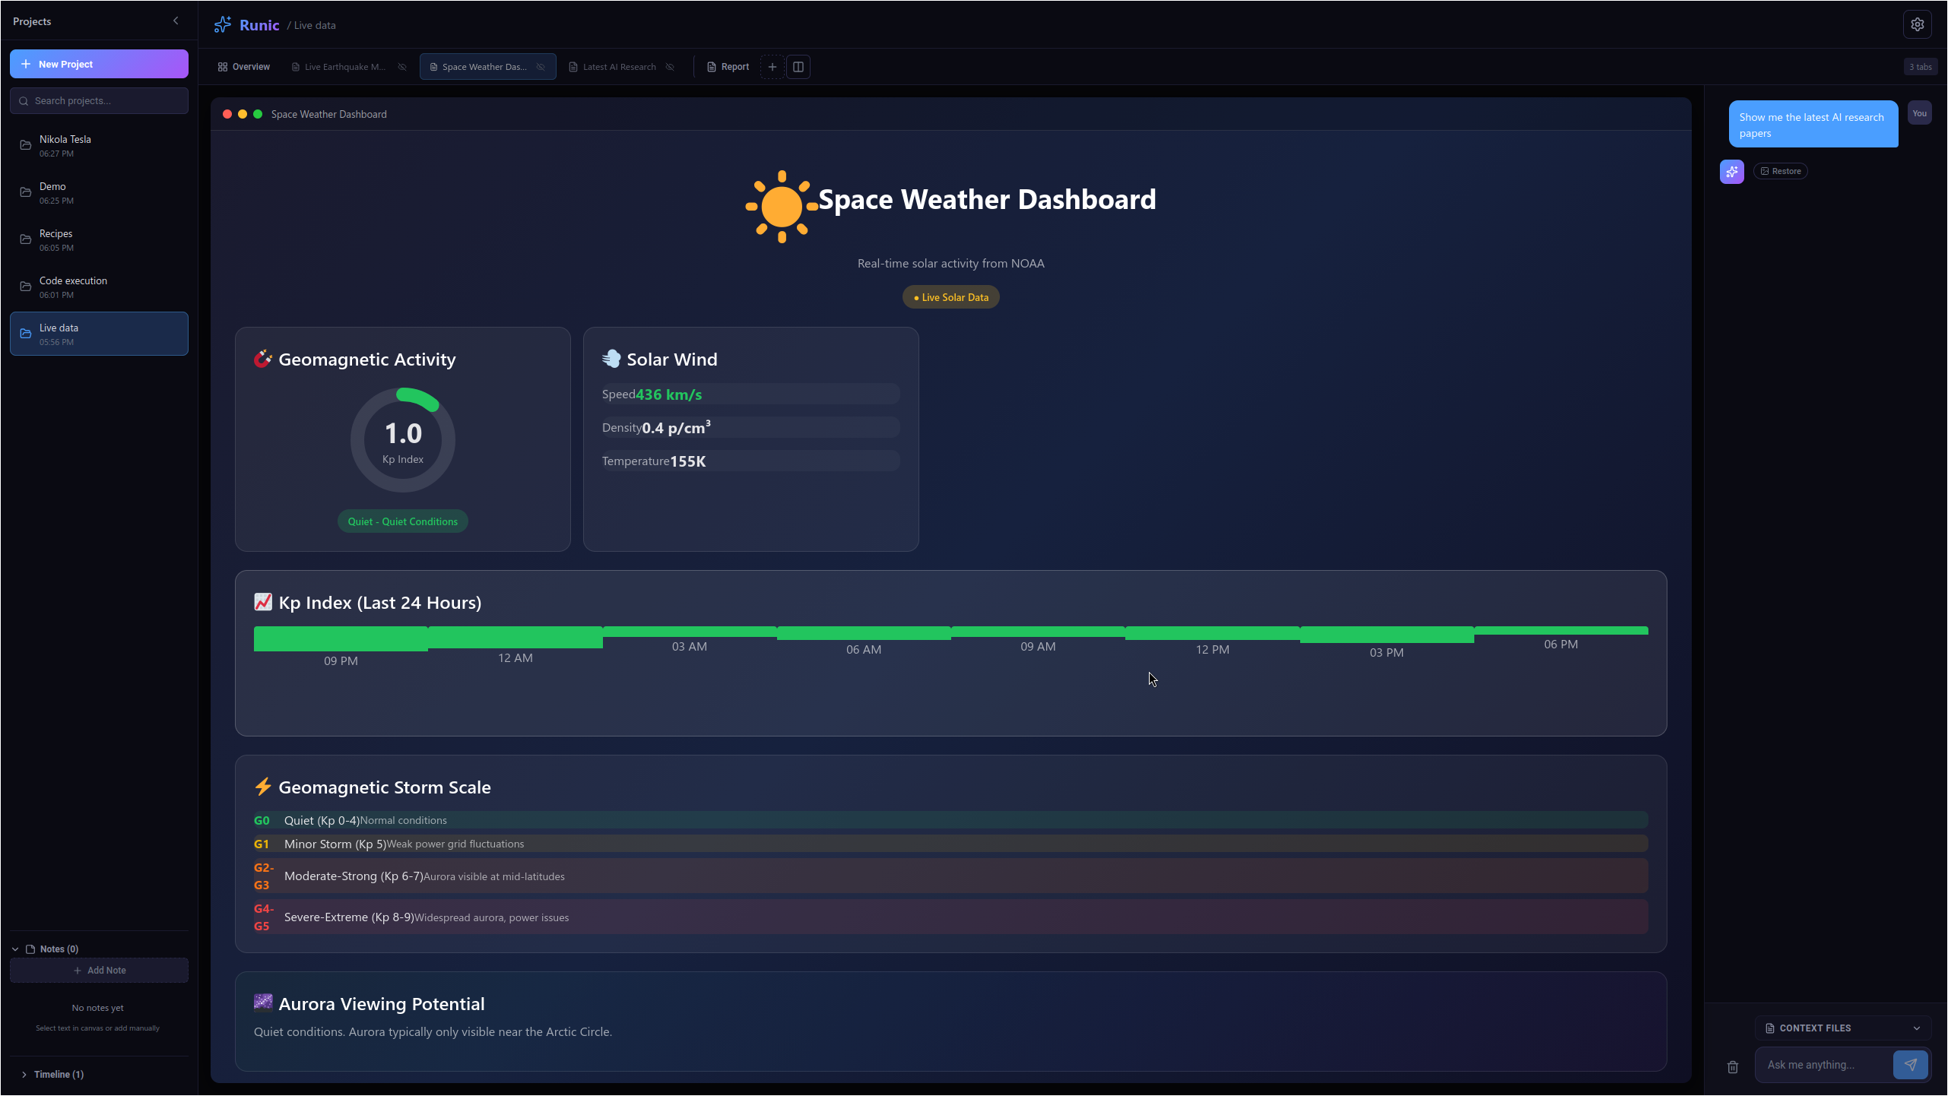1948x1096 pixels.
Task: Toggle visibility eye on Live Earthquake tab
Action: click(x=402, y=67)
